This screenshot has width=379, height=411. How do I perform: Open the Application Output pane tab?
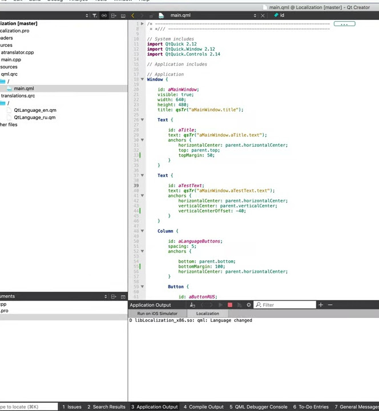[x=154, y=407]
